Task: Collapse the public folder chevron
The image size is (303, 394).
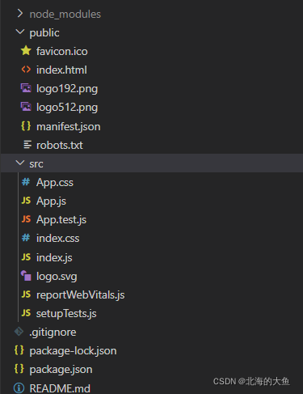Action: tap(20, 32)
